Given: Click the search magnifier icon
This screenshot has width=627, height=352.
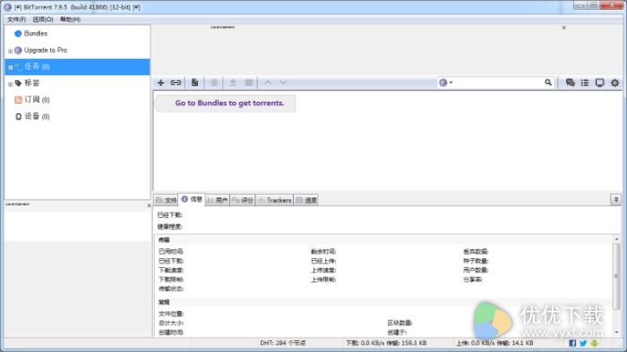Looking at the screenshot, I should pyautogui.click(x=548, y=82).
